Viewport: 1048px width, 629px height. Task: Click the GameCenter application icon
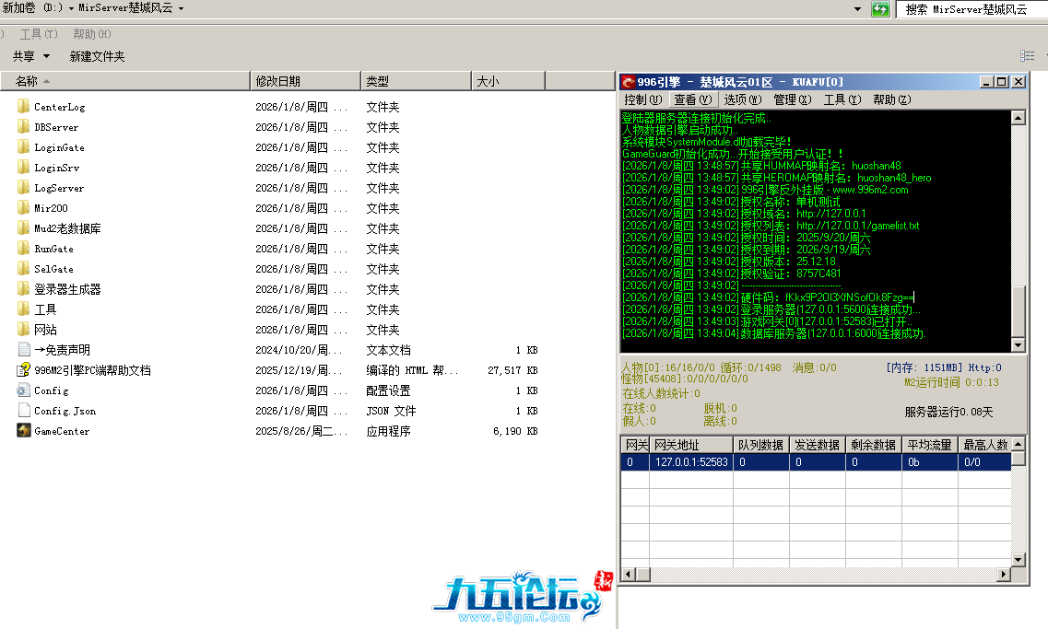point(24,431)
